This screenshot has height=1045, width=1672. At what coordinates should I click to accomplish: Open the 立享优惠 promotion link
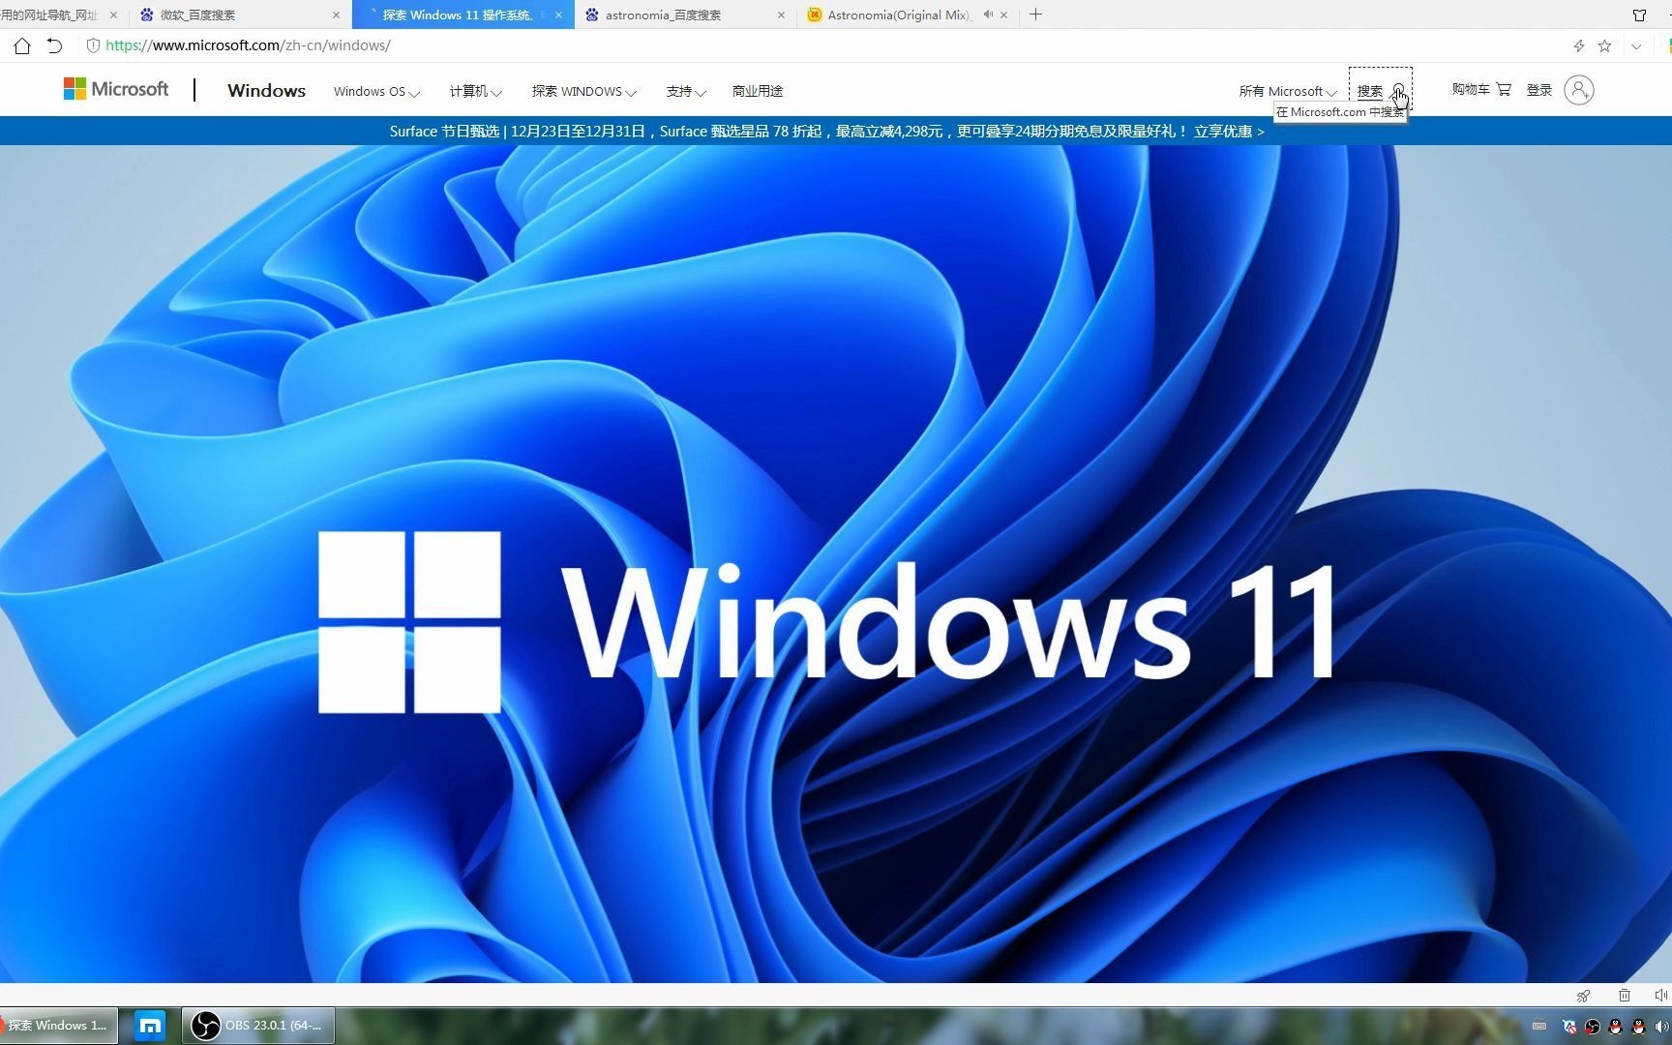(1221, 131)
